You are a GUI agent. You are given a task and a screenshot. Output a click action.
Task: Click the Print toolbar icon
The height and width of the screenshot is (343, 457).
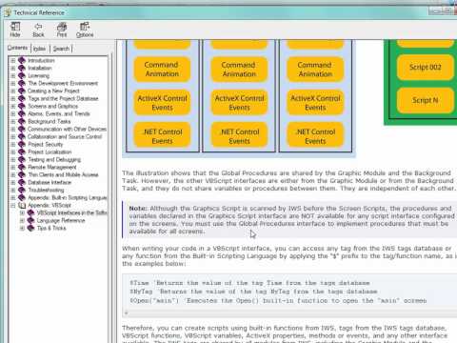62,30
